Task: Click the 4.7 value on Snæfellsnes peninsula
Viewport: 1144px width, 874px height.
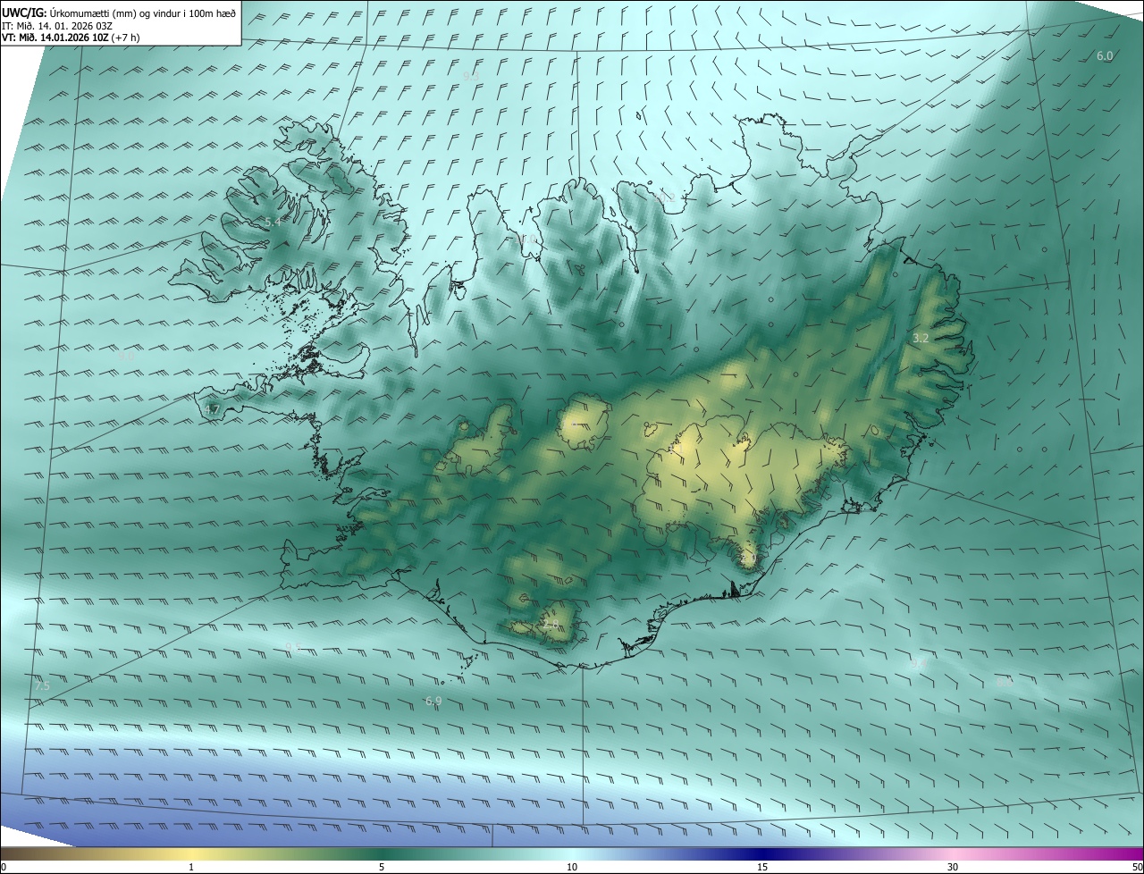Action: (212, 410)
